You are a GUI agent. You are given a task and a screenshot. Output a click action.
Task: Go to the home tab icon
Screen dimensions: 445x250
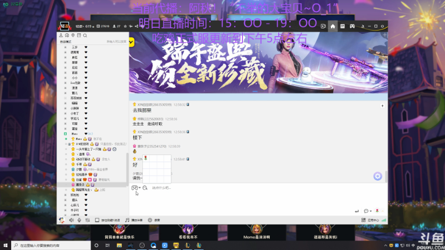tap(333, 26)
